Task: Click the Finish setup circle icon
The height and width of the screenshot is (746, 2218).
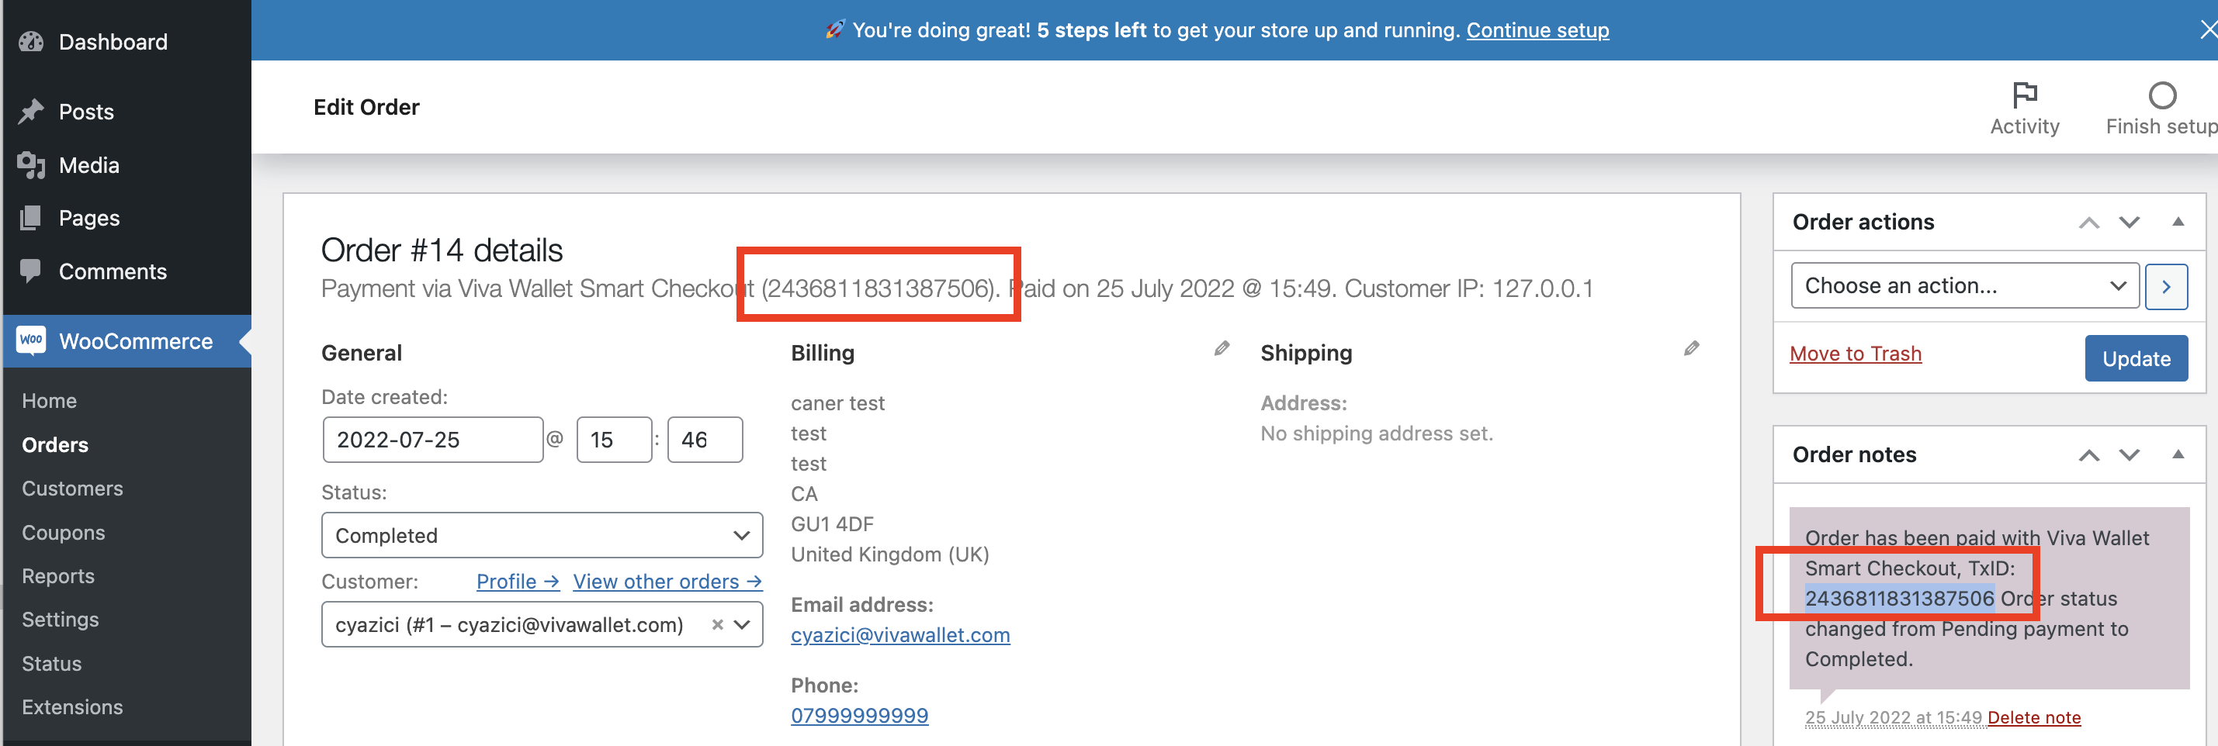Action: (x=2163, y=95)
